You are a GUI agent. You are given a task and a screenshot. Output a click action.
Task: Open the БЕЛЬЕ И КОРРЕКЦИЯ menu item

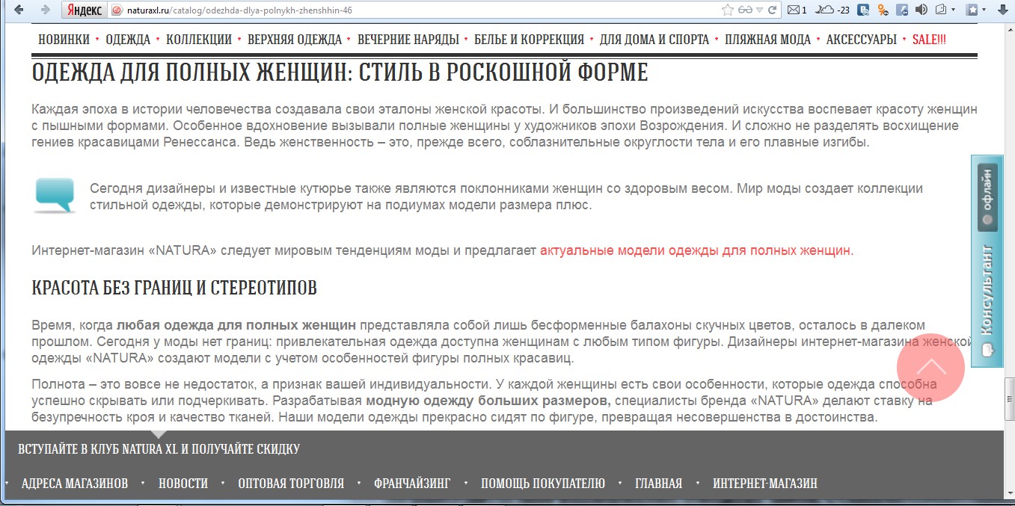pos(529,40)
